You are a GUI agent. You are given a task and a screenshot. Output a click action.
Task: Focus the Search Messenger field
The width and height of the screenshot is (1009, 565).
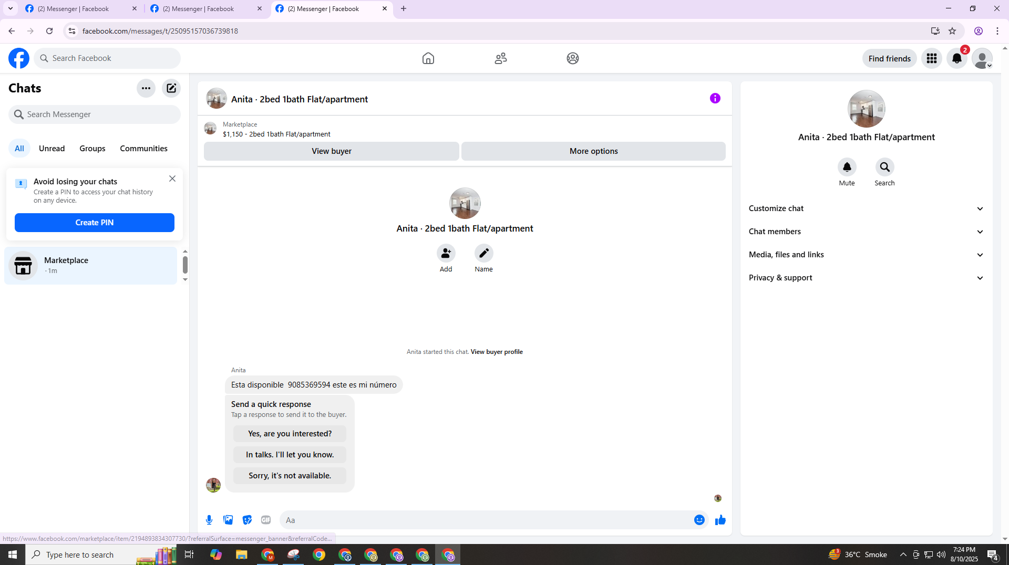(95, 114)
